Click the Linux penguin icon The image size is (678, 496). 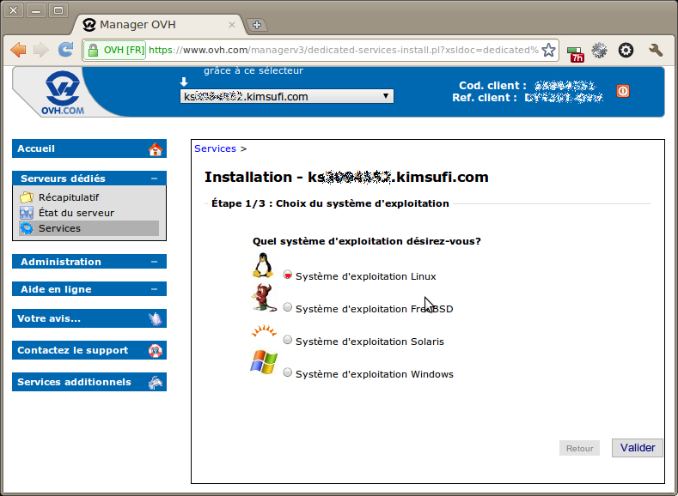pos(263,265)
